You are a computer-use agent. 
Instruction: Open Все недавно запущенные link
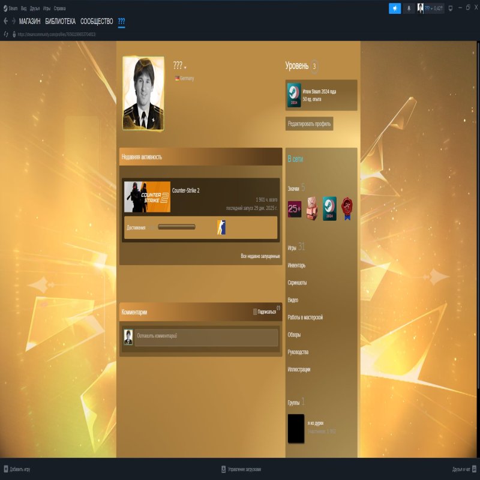click(261, 255)
